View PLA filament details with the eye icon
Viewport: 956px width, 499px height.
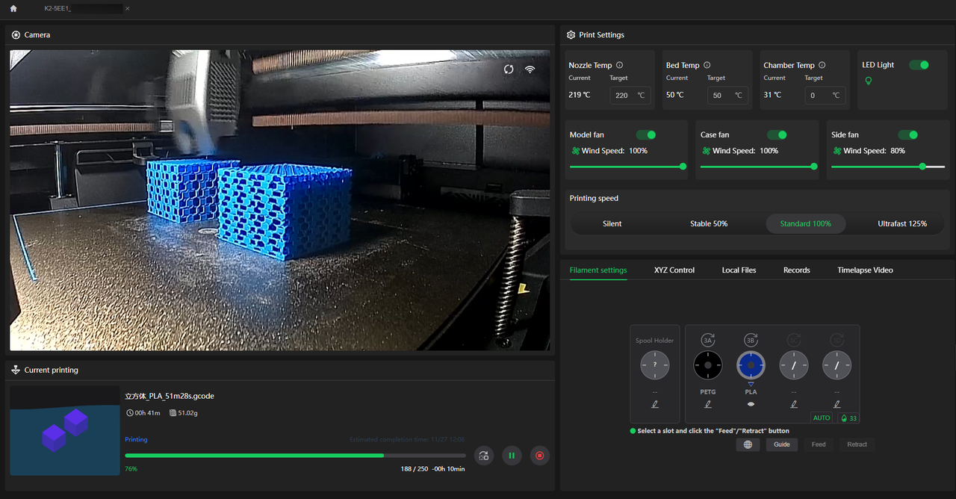tap(751, 404)
